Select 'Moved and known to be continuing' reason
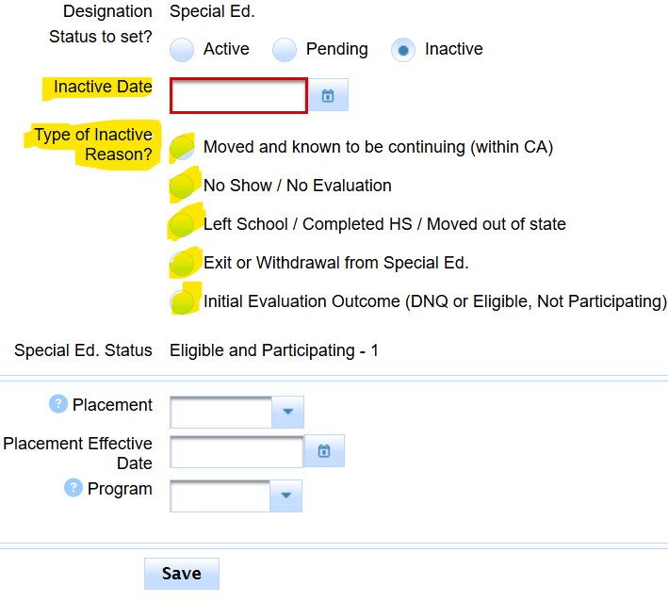 pos(183,147)
